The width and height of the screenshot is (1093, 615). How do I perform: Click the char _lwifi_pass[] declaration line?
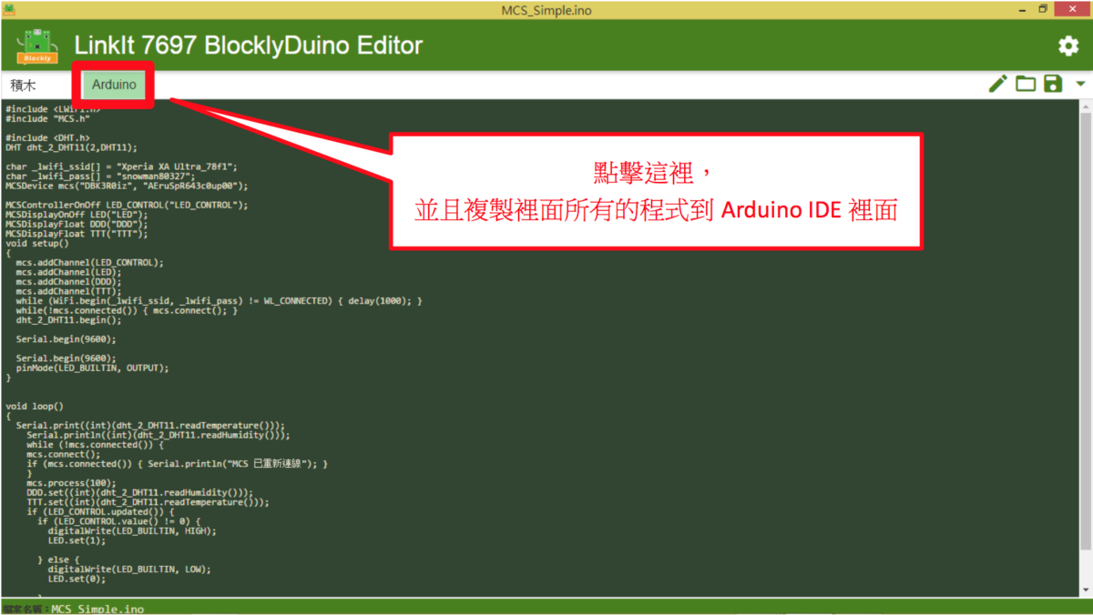pos(100,176)
